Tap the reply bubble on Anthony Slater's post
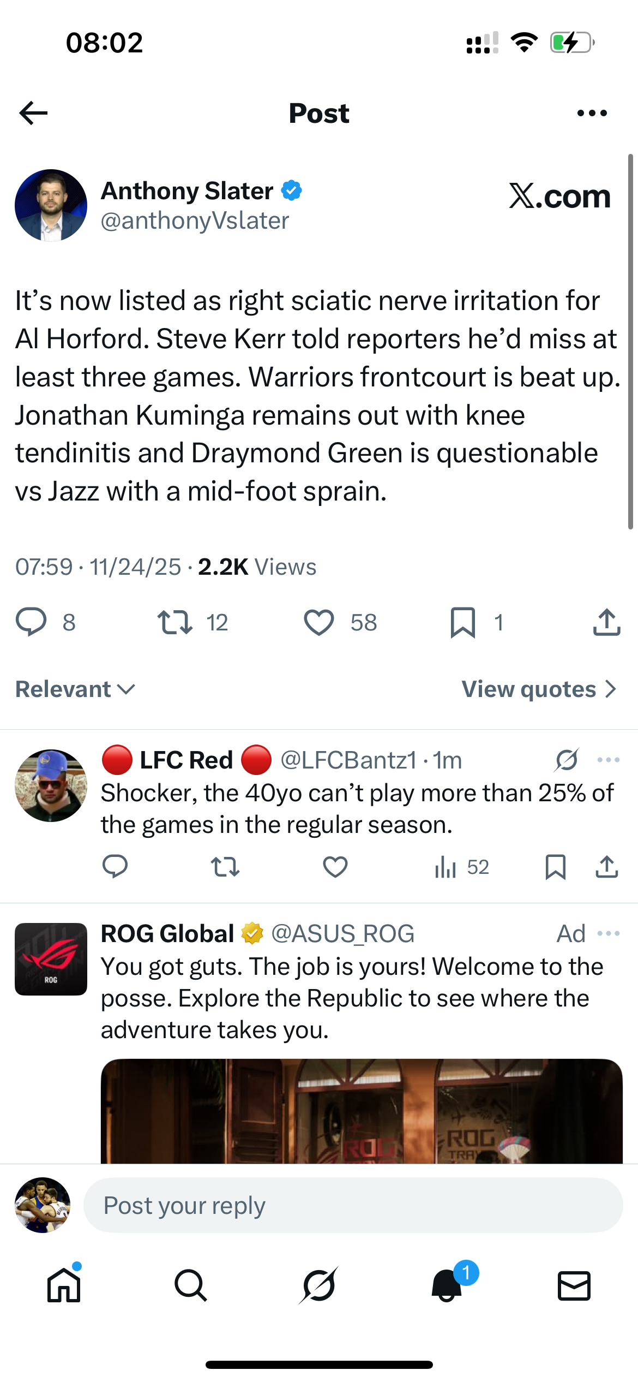The width and height of the screenshot is (638, 1382). [31, 622]
